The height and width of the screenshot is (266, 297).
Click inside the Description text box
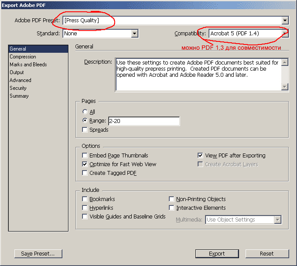(198, 75)
